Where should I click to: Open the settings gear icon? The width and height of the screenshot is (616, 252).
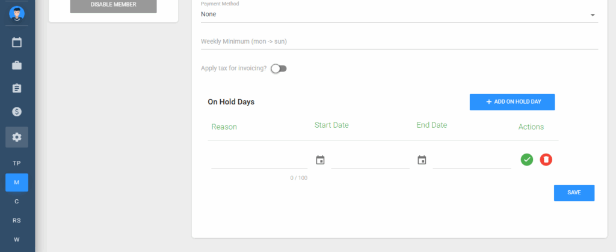(16, 137)
